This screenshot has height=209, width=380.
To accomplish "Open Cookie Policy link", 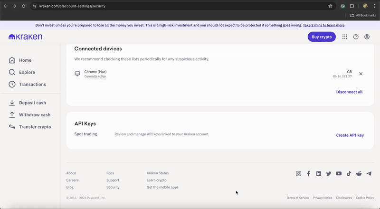I will point(365,198).
